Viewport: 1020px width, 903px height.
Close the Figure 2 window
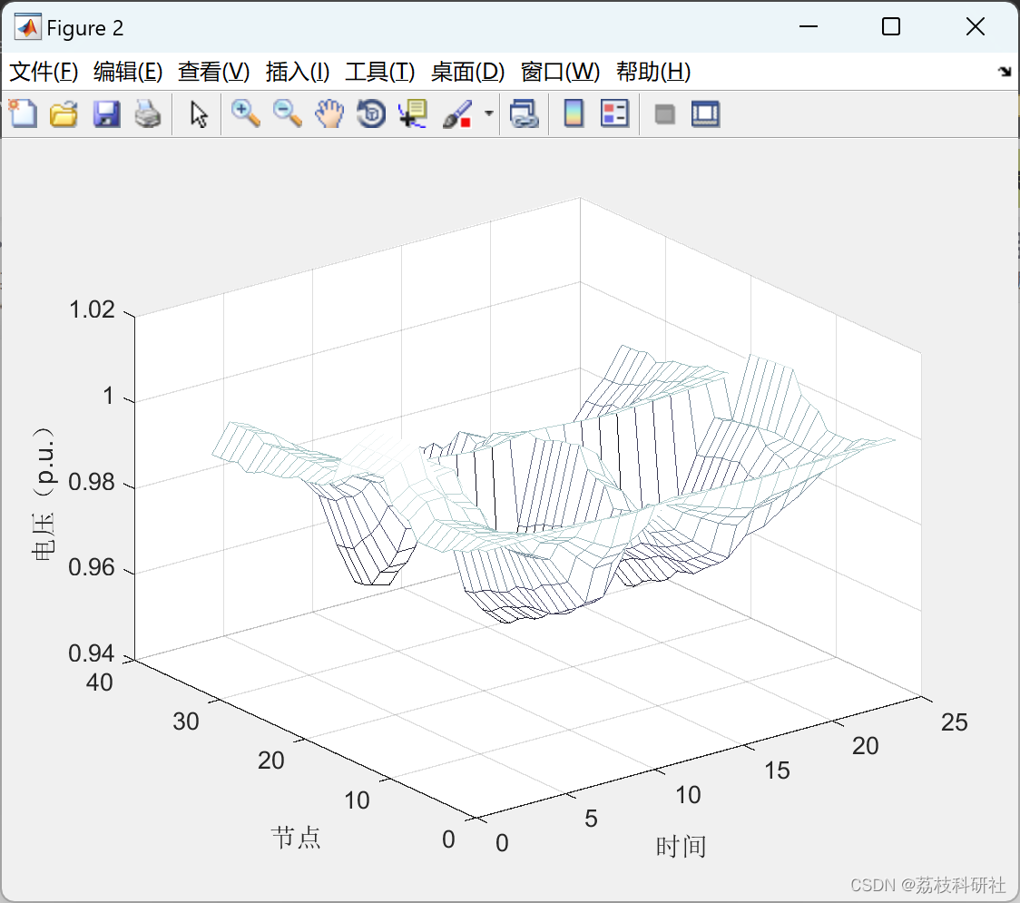pos(976,26)
